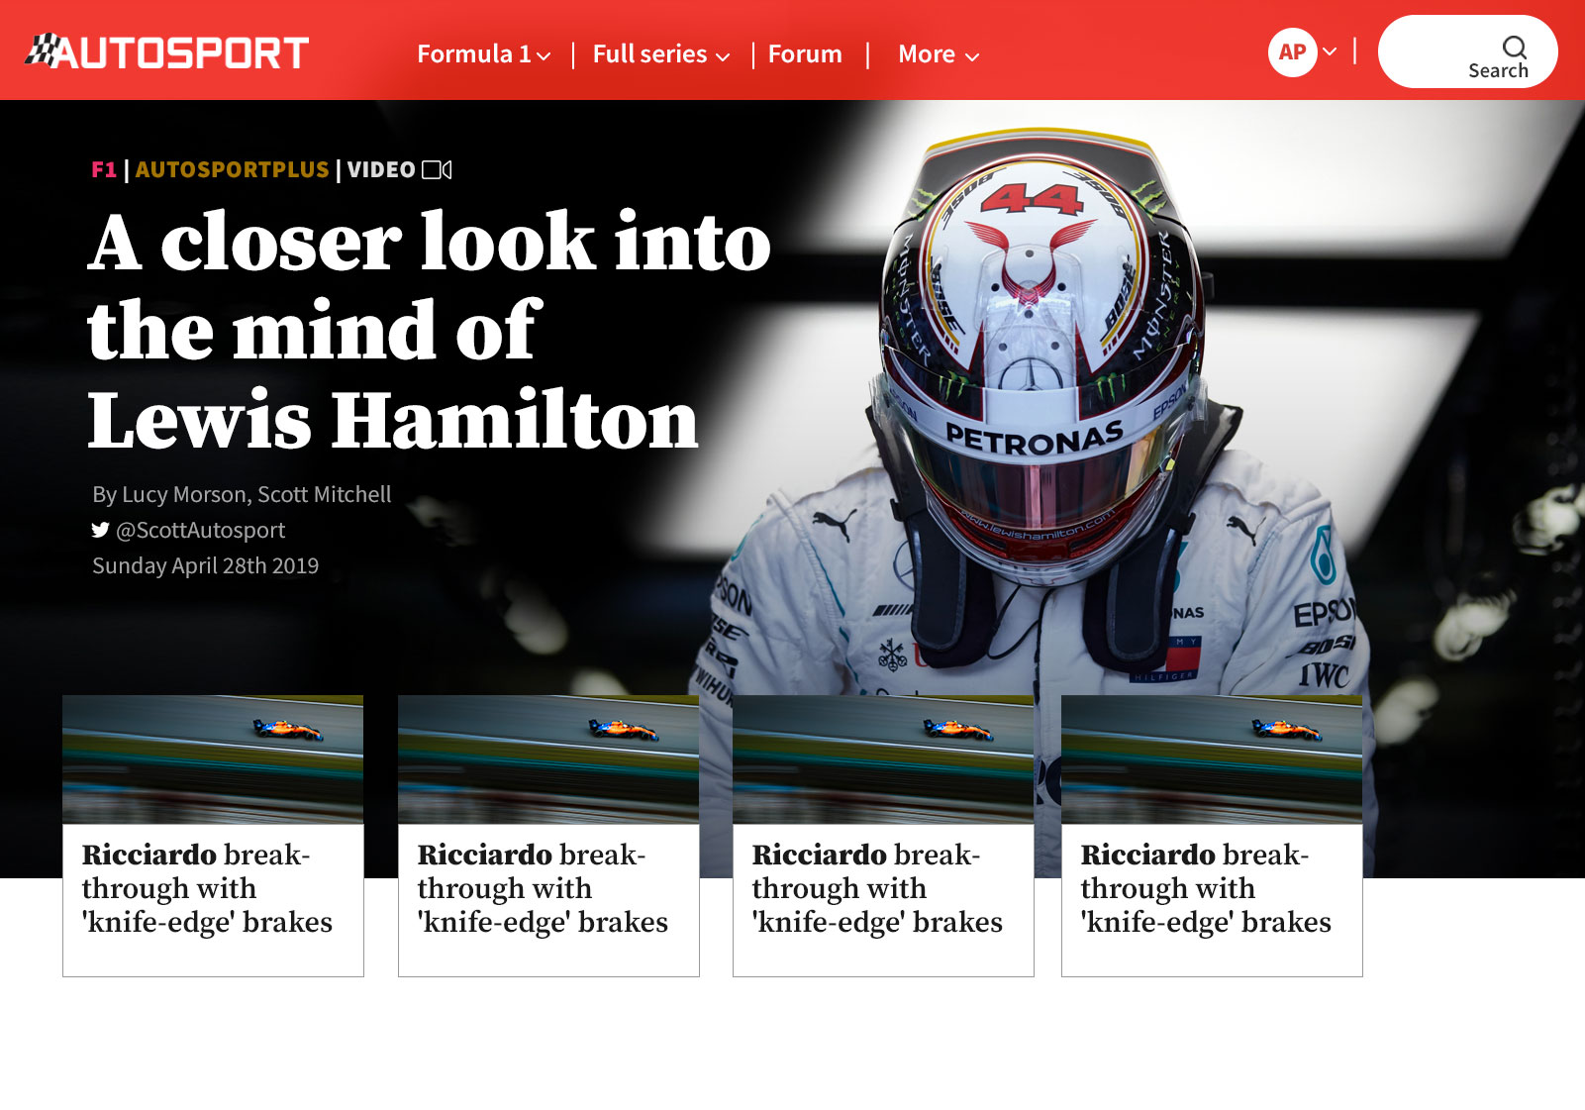Open the @ScottAutosport Twitter handle
The width and height of the screenshot is (1585, 1110).
pos(200,530)
